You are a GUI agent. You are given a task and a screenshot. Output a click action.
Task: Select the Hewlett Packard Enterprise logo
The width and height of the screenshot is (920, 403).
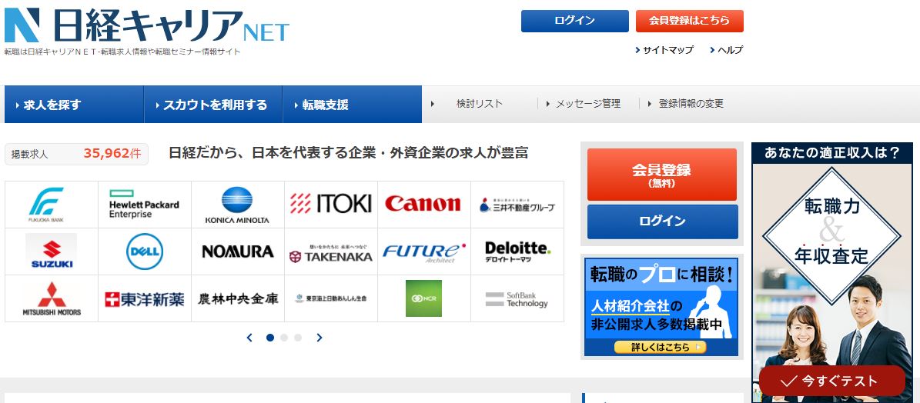pyautogui.click(x=144, y=204)
